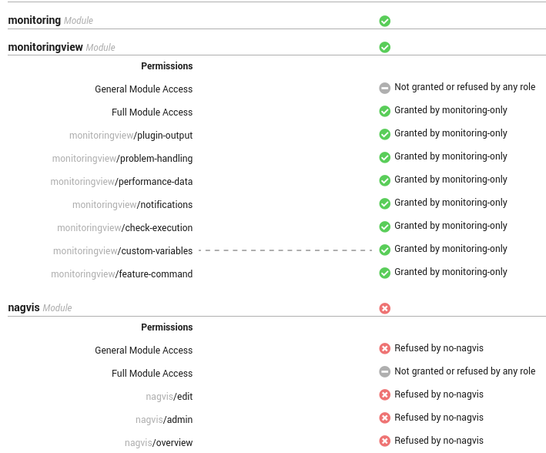Collapse the monitoringview module section header
This screenshot has height=453, width=546.
pyautogui.click(x=276, y=47)
